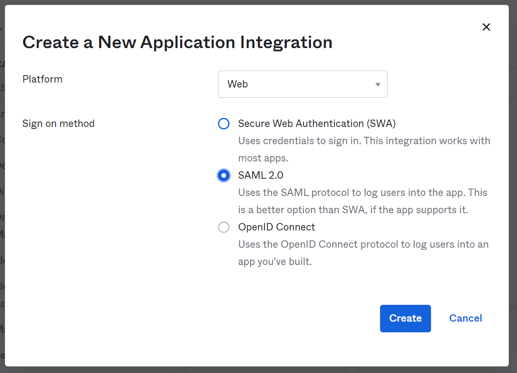Choose Secure Web Authentication (SWA) option

point(224,124)
